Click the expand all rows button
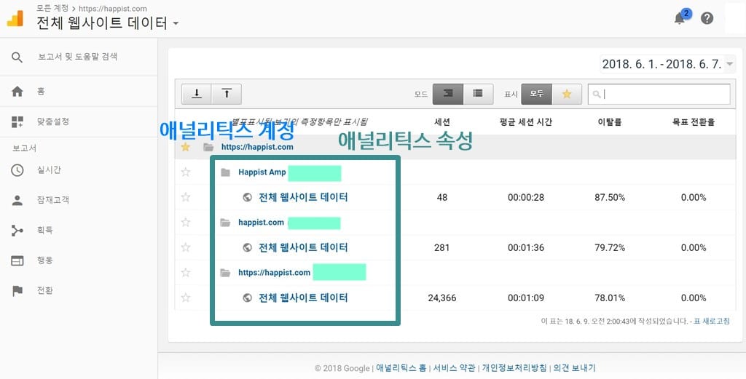Image resolution: width=746 pixels, height=379 pixels. pyautogui.click(x=197, y=94)
